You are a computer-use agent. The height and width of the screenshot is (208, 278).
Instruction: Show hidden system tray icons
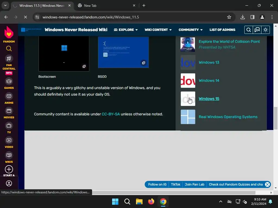pyautogui.click(x=221, y=201)
